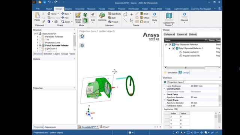The height and width of the screenshot is (135, 240).
Task: Switch to the Prism document tab
Action: click(x=105, y=127)
